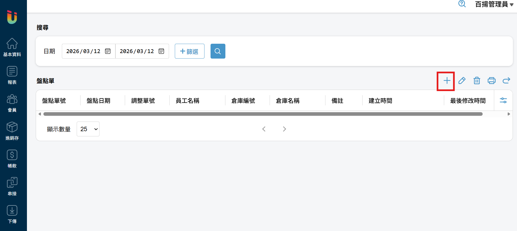This screenshot has width=517, height=231.
Task: Expand the 顯示數量 page size dropdown
Action: 88,129
